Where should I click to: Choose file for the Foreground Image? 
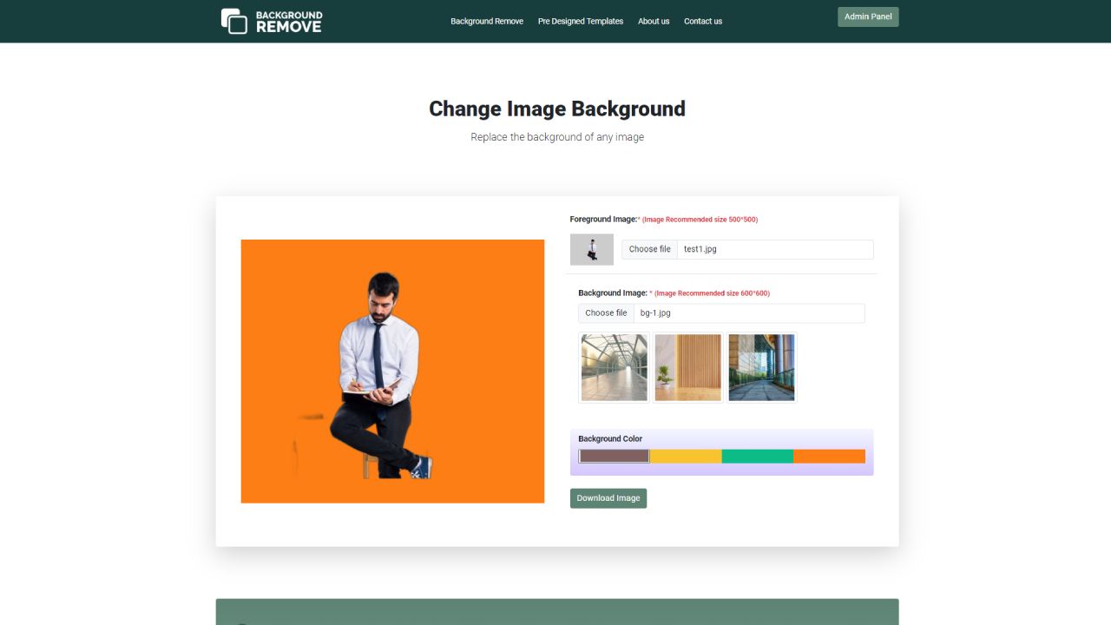click(649, 249)
